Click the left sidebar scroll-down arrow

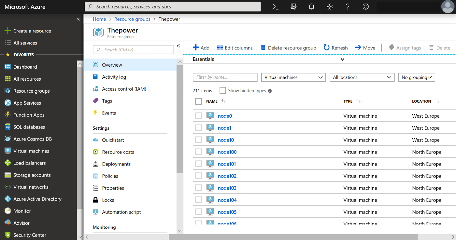(80, 237)
